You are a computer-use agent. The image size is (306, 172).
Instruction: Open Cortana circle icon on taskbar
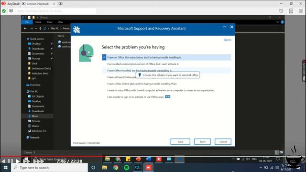(x=93, y=168)
